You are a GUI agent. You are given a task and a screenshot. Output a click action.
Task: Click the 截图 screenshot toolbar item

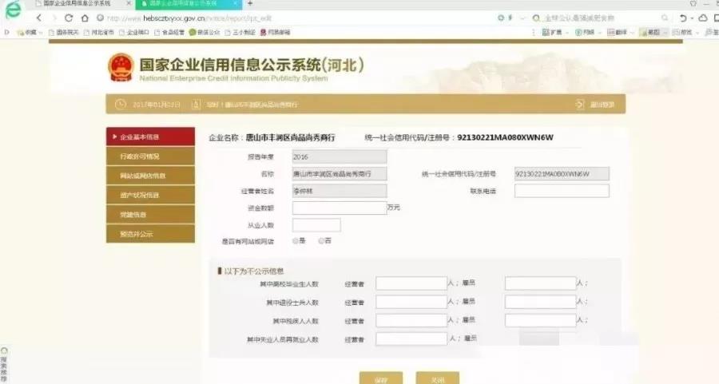pyautogui.click(x=650, y=33)
